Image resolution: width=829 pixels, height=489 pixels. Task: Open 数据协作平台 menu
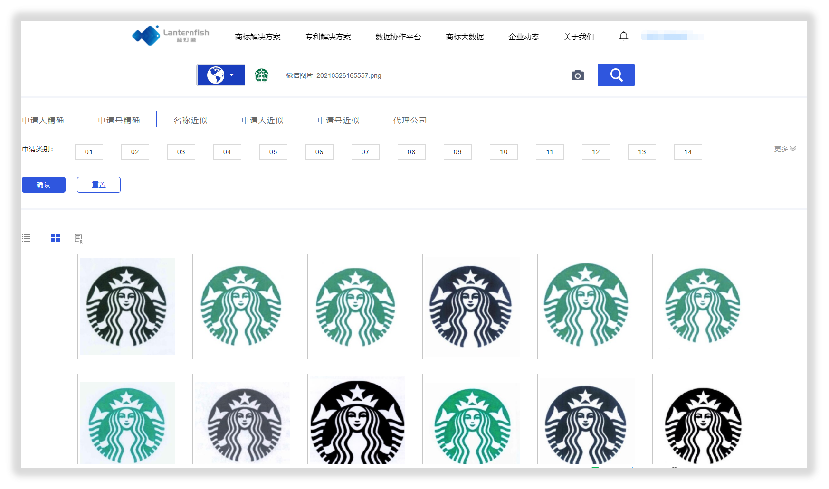tap(398, 37)
